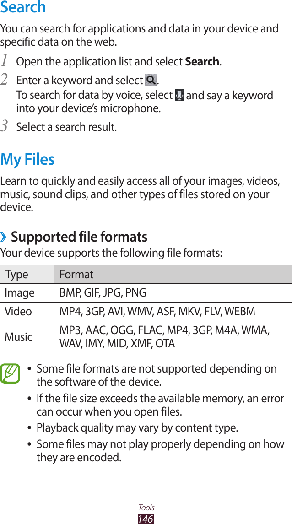Click the microphone voice search icon
The height and width of the screenshot is (524, 292).
(x=179, y=95)
